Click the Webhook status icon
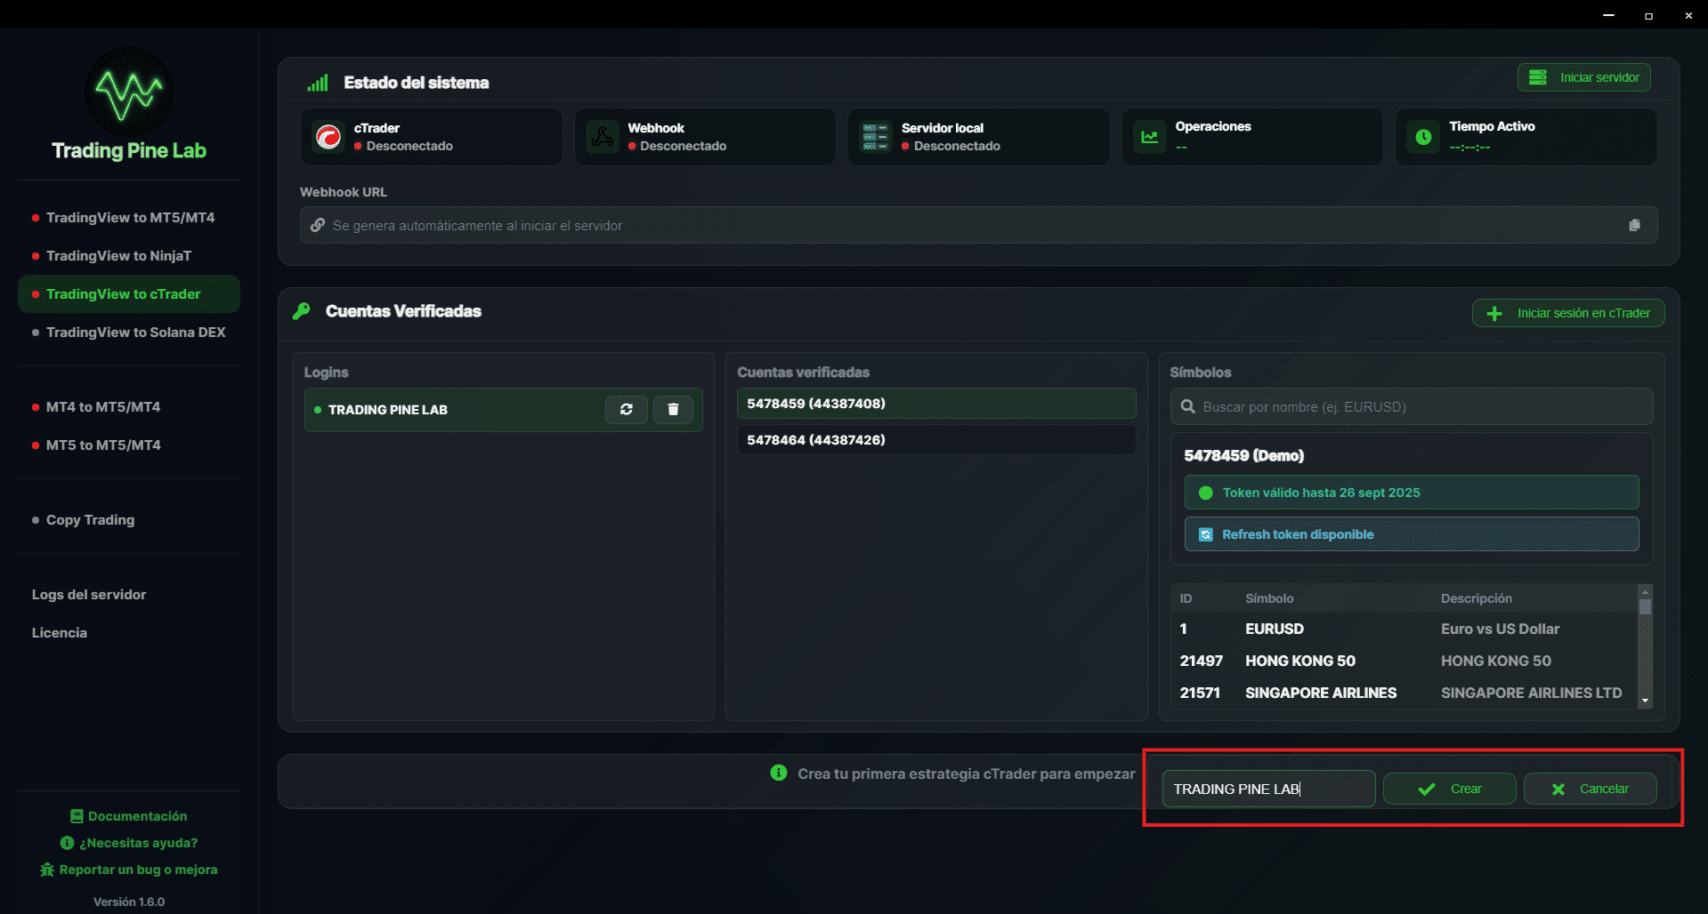 (603, 137)
